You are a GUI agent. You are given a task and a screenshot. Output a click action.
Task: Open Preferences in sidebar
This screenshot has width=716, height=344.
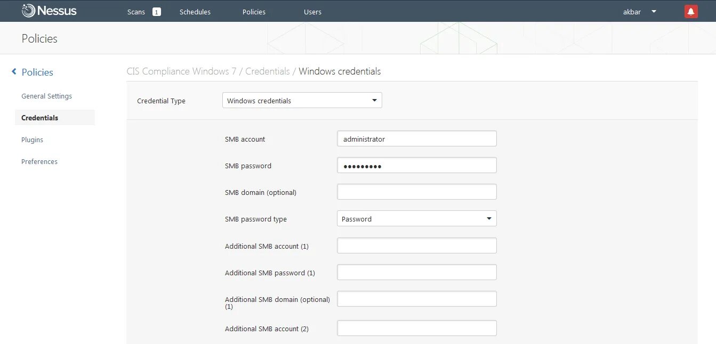[39, 161]
